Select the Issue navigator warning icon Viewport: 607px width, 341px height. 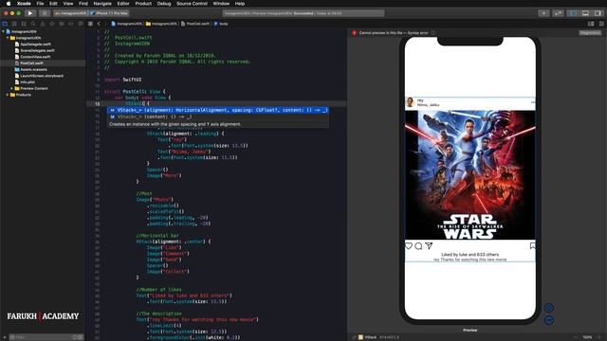(43, 24)
